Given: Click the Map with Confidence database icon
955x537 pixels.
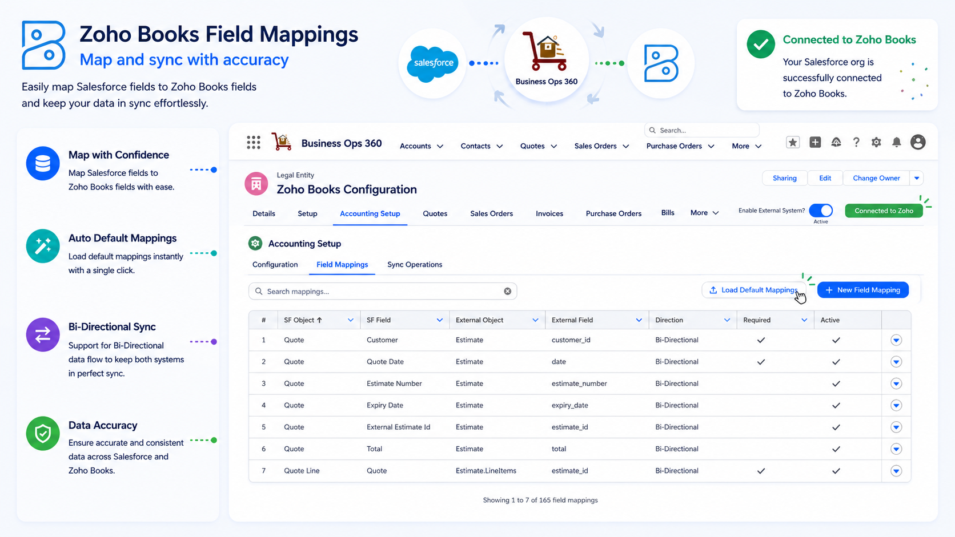Looking at the screenshot, I should tap(43, 163).
